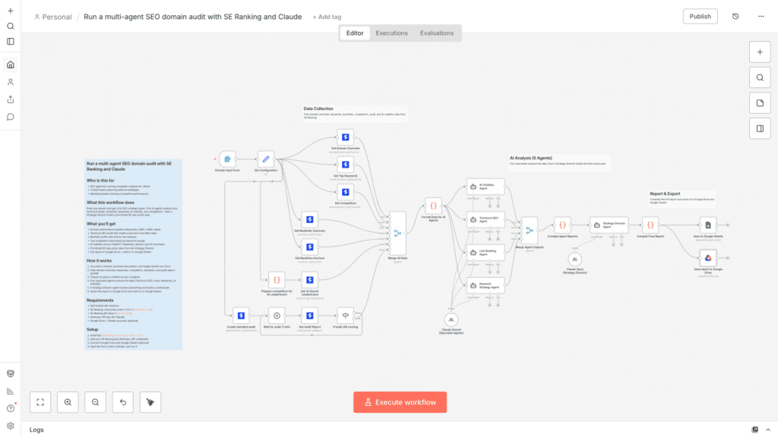Screen dimensions: 778x437
Task: Click Add tag next to the workflow title
Action: [x=327, y=17]
